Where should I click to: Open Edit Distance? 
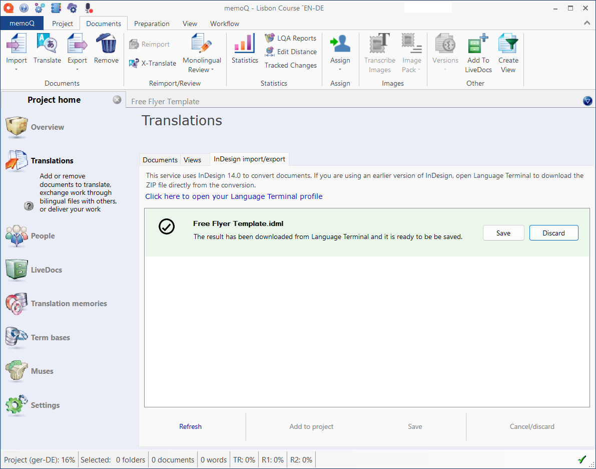(x=291, y=52)
